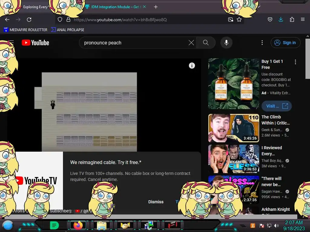Open YouTube settings three-dot menu
310x232 pixels.
[262, 43]
